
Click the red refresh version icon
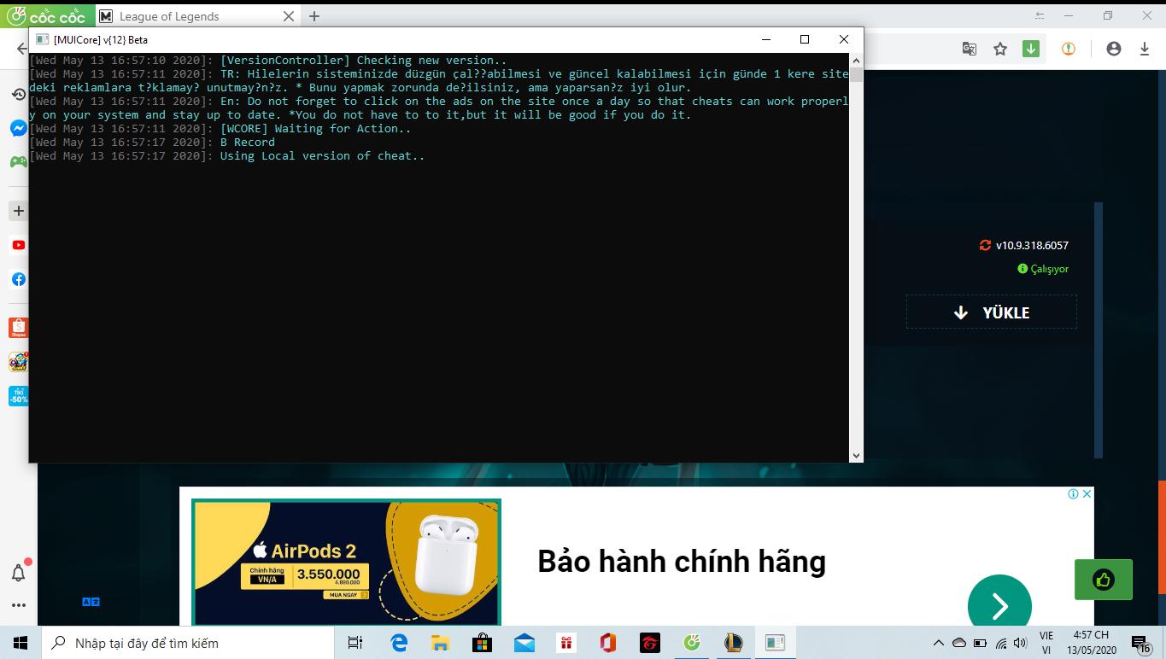click(985, 245)
